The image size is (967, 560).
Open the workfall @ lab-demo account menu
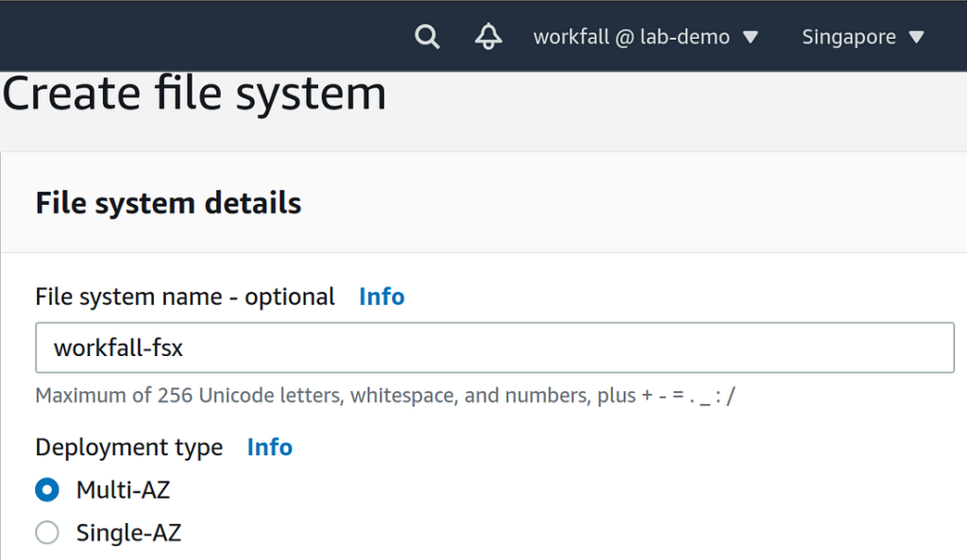(631, 37)
